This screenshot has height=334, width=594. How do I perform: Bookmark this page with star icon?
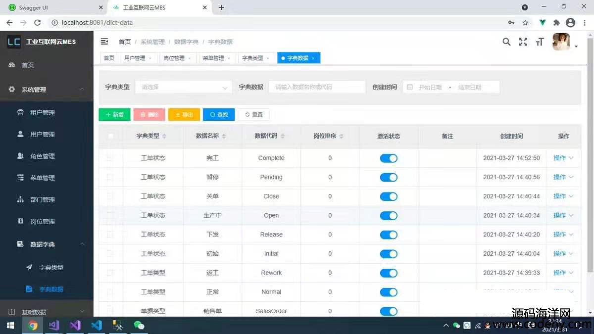click(x=525, y=23)
